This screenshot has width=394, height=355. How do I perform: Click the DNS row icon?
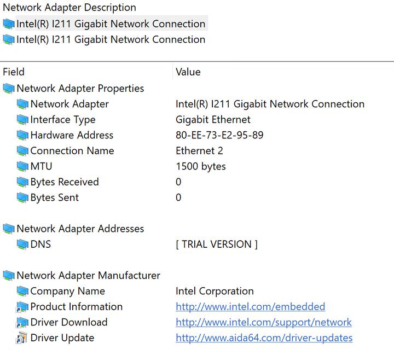pos(22,245)
